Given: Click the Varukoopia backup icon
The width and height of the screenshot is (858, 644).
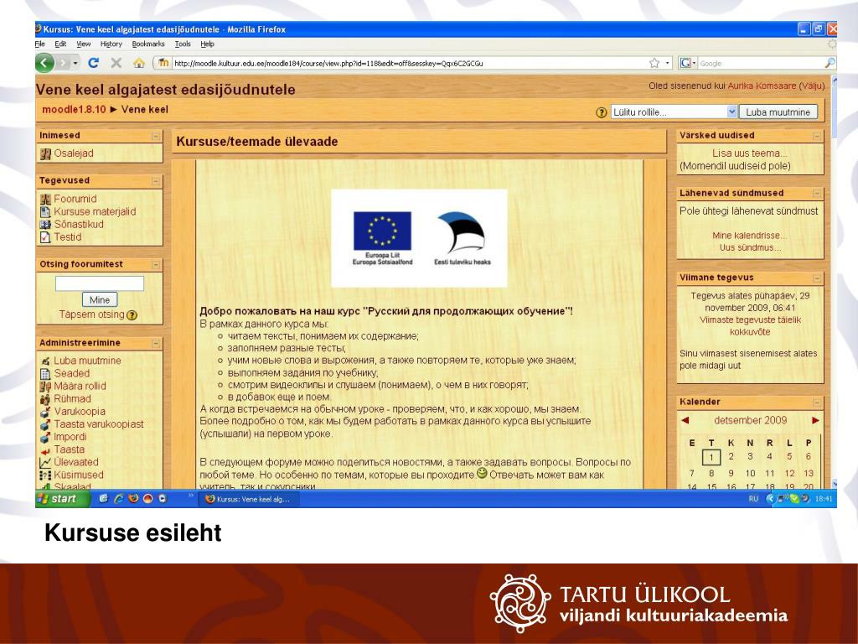Looking at the screenshot, I should click(x=45, y=412).
